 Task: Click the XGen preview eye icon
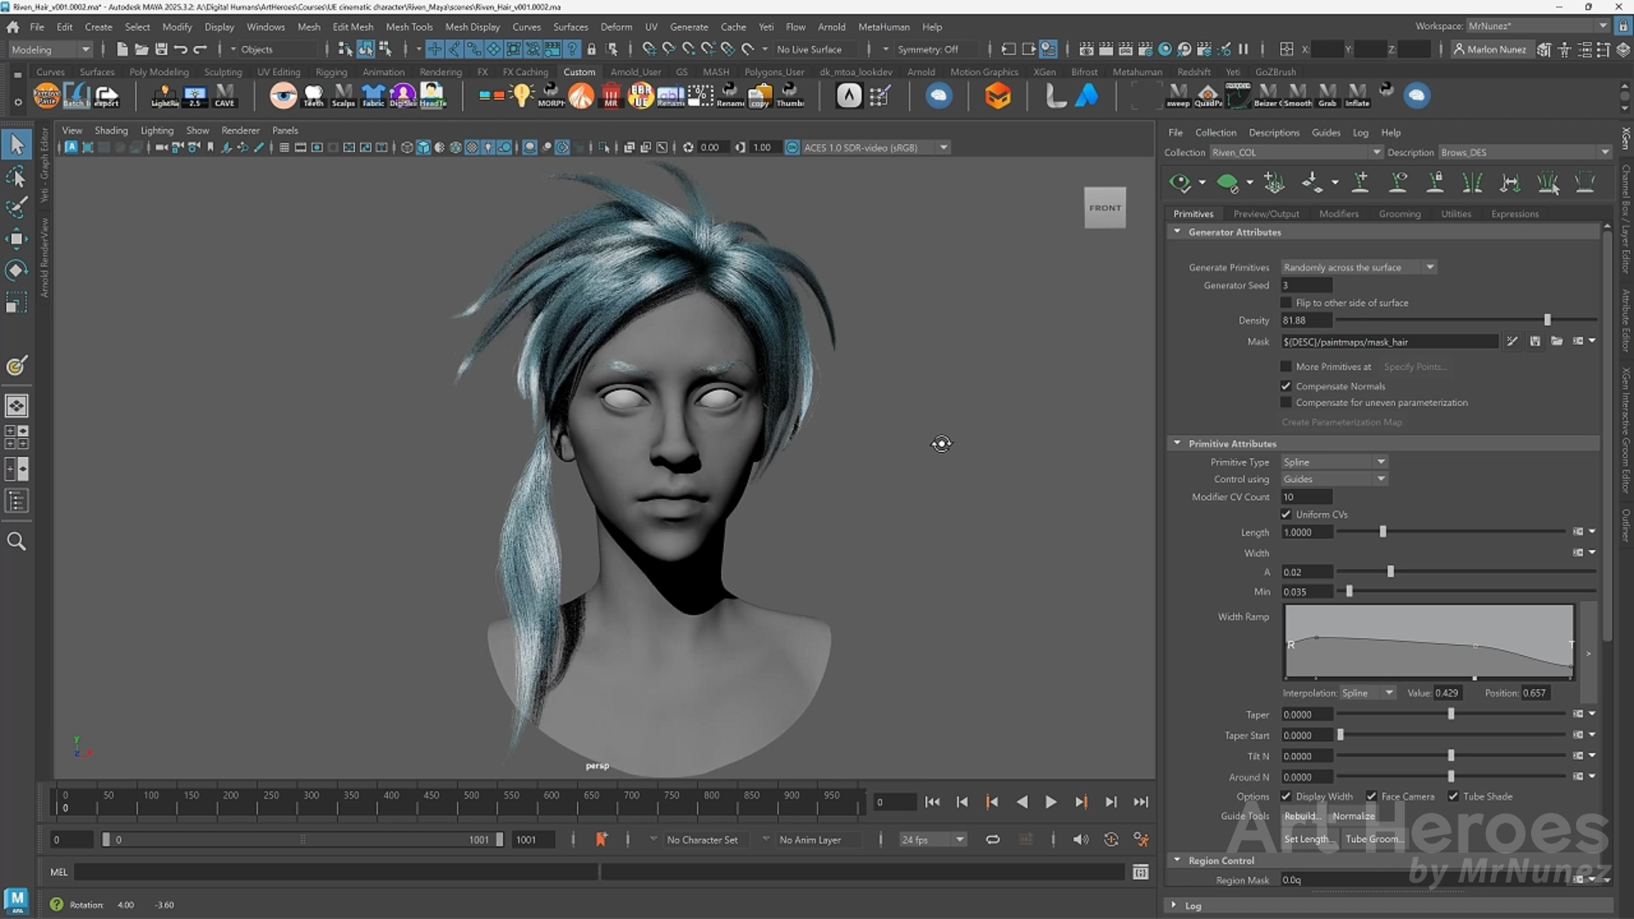pyautogui.click(x=1180, y=182)
